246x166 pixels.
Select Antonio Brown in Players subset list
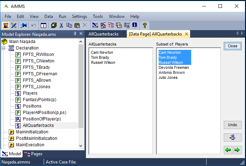pos(172,72)
